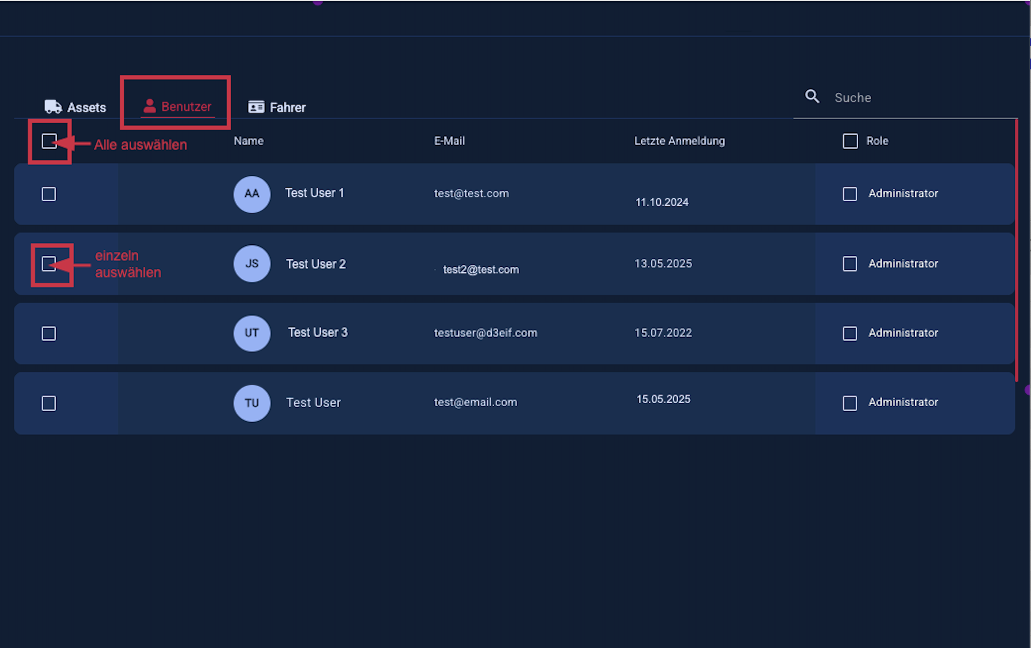Click the UT avatar of Test User 3
The image size is (1031, 648).
(251, 333)
